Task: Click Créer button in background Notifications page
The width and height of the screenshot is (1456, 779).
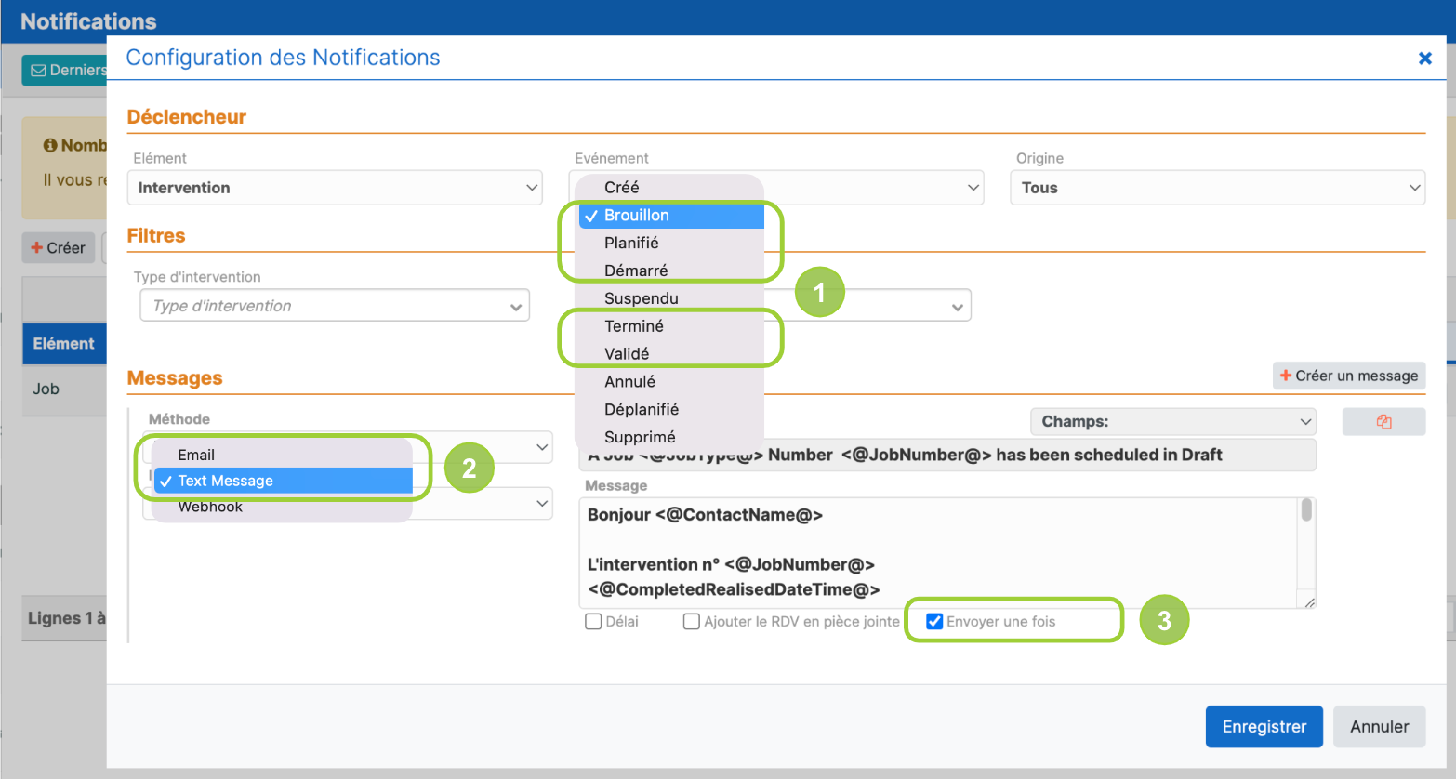Action: (59, 248)
